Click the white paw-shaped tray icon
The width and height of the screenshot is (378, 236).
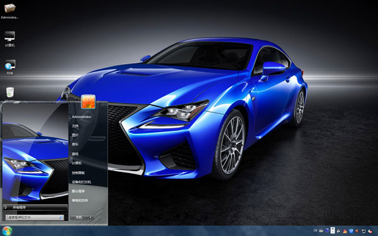tap(338, 231)
